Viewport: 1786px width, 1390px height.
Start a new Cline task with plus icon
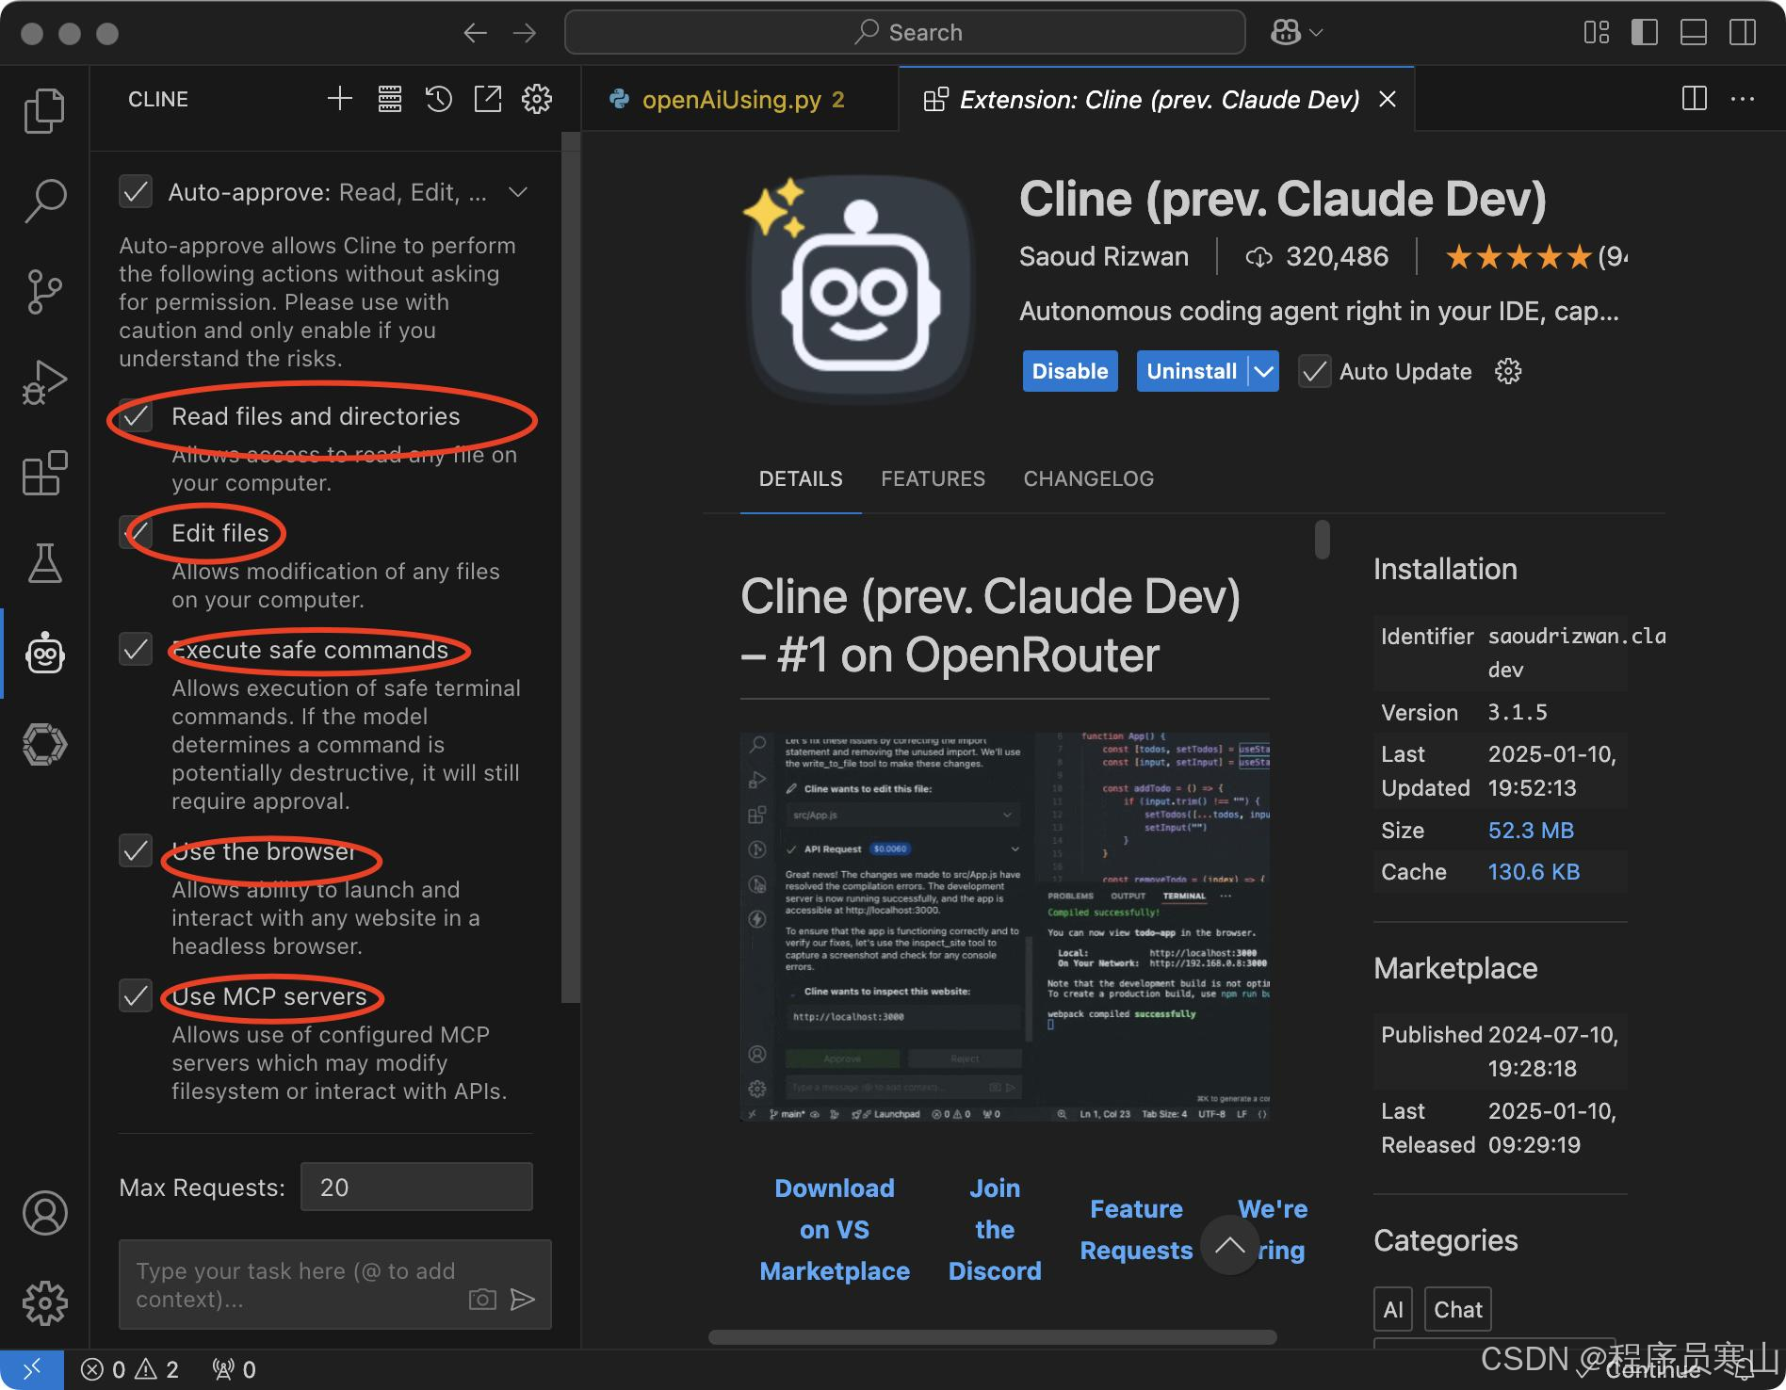pos(339,99)
